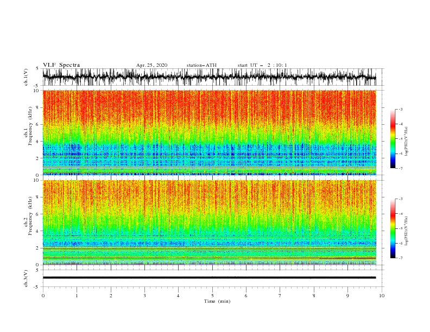Click the ch.1 color bar PSD label
430x332 pixels.
[407, 142]
